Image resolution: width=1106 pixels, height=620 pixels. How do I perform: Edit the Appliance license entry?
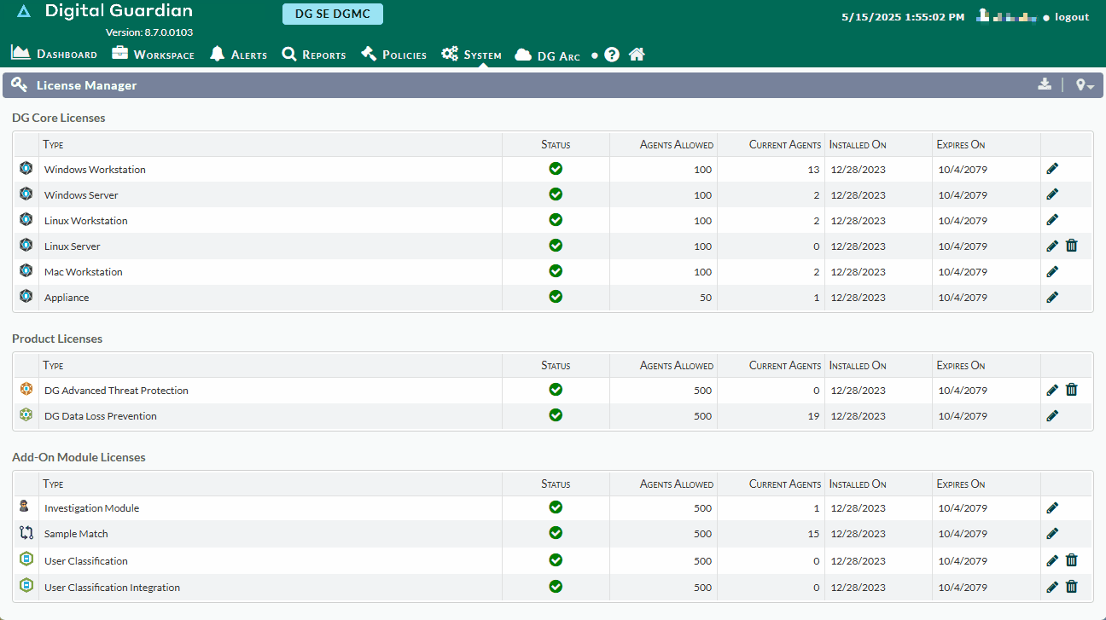point(1051,296)
